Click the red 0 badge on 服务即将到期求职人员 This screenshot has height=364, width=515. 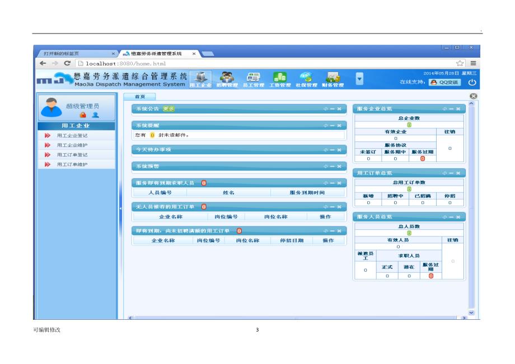point(204,183)
